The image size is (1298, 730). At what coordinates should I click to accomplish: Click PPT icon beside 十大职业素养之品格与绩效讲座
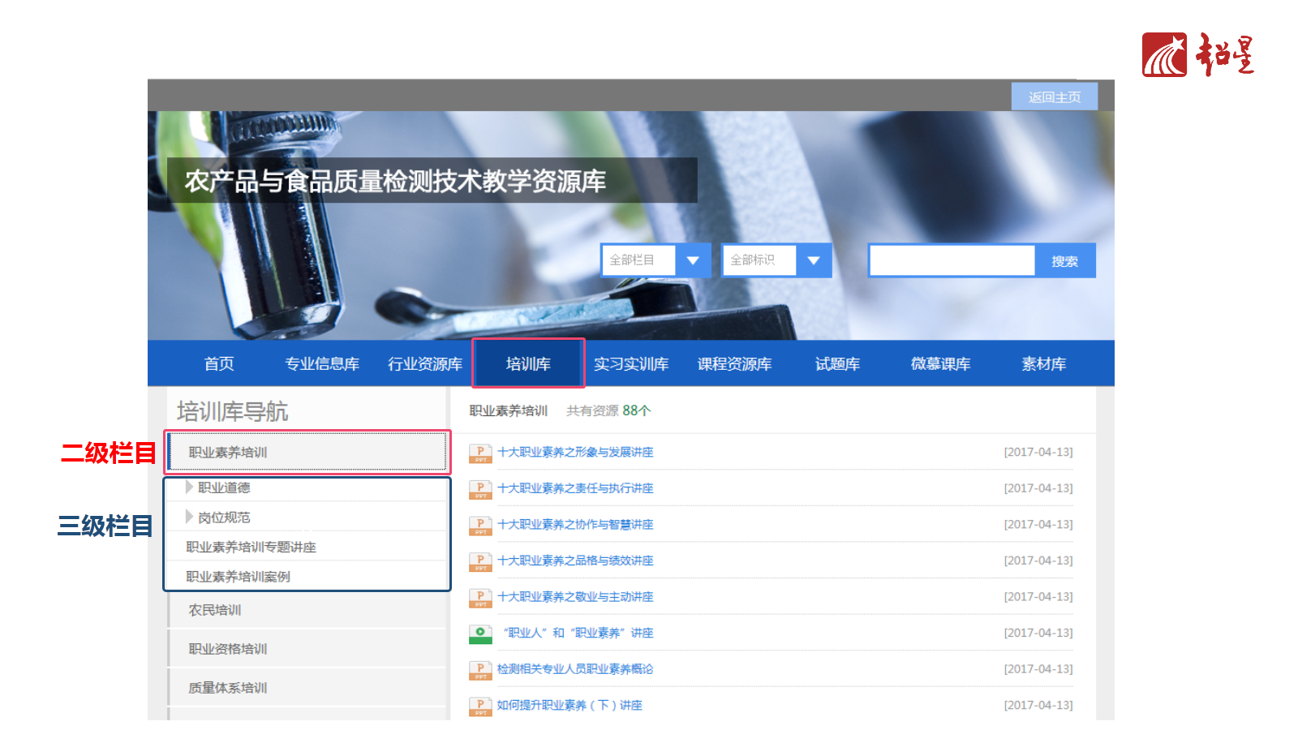pos(480,561)
